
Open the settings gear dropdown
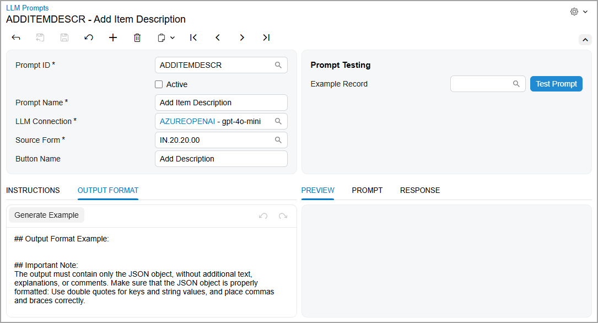coord(579,12)
